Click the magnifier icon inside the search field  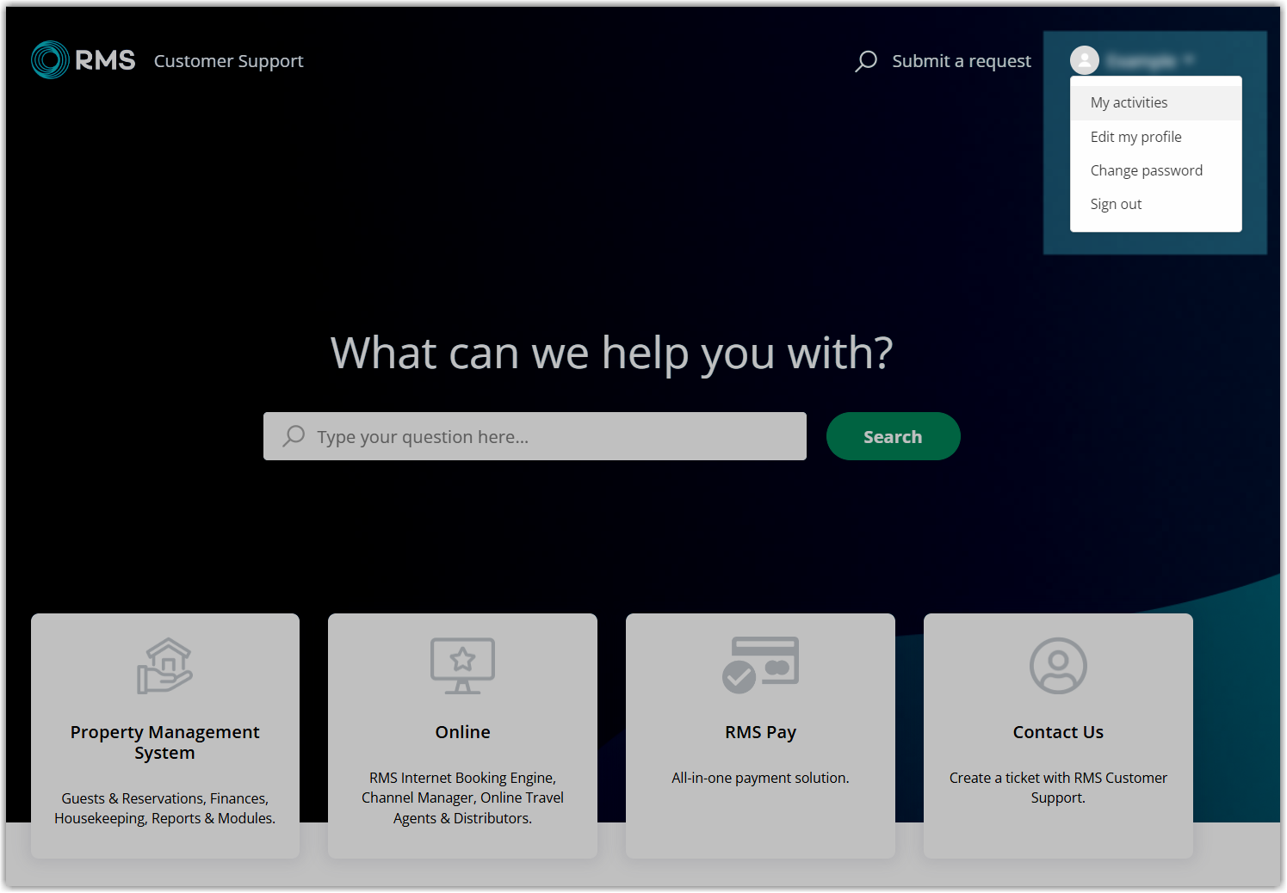[294, 436]
